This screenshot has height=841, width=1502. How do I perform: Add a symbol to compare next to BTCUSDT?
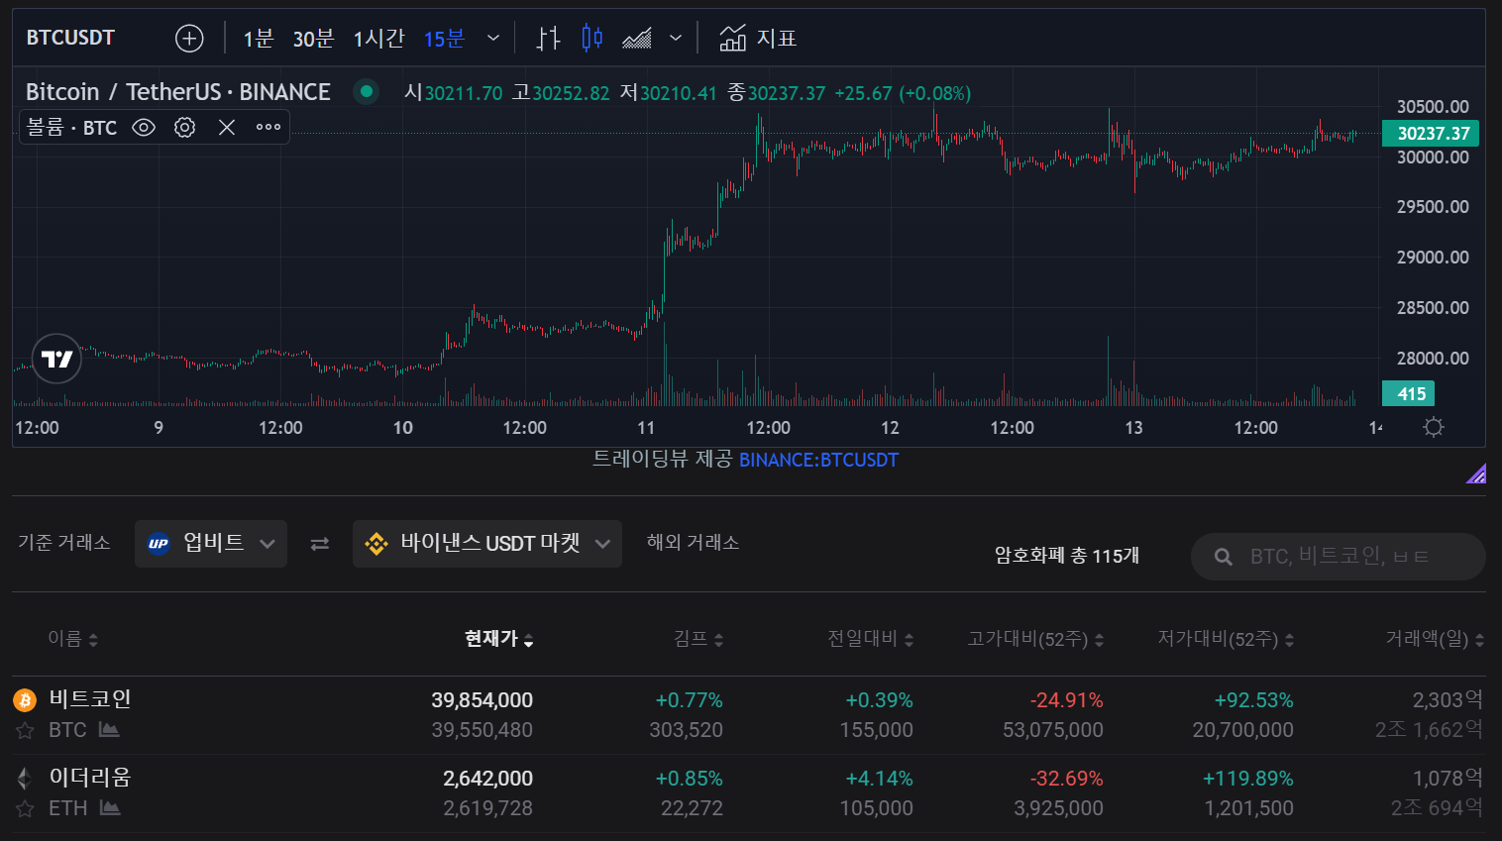[189, 39]
